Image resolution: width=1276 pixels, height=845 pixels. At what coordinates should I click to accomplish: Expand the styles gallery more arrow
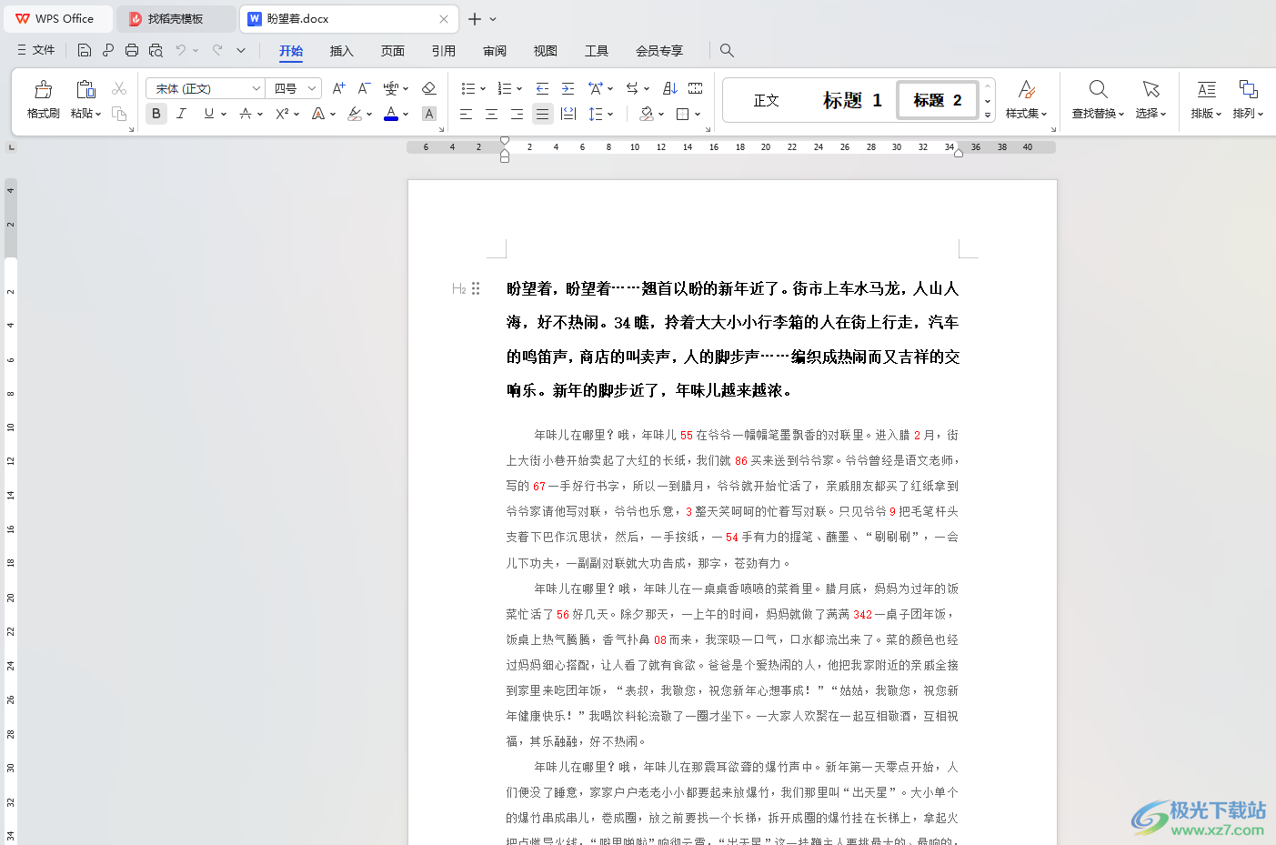[988, 116]
